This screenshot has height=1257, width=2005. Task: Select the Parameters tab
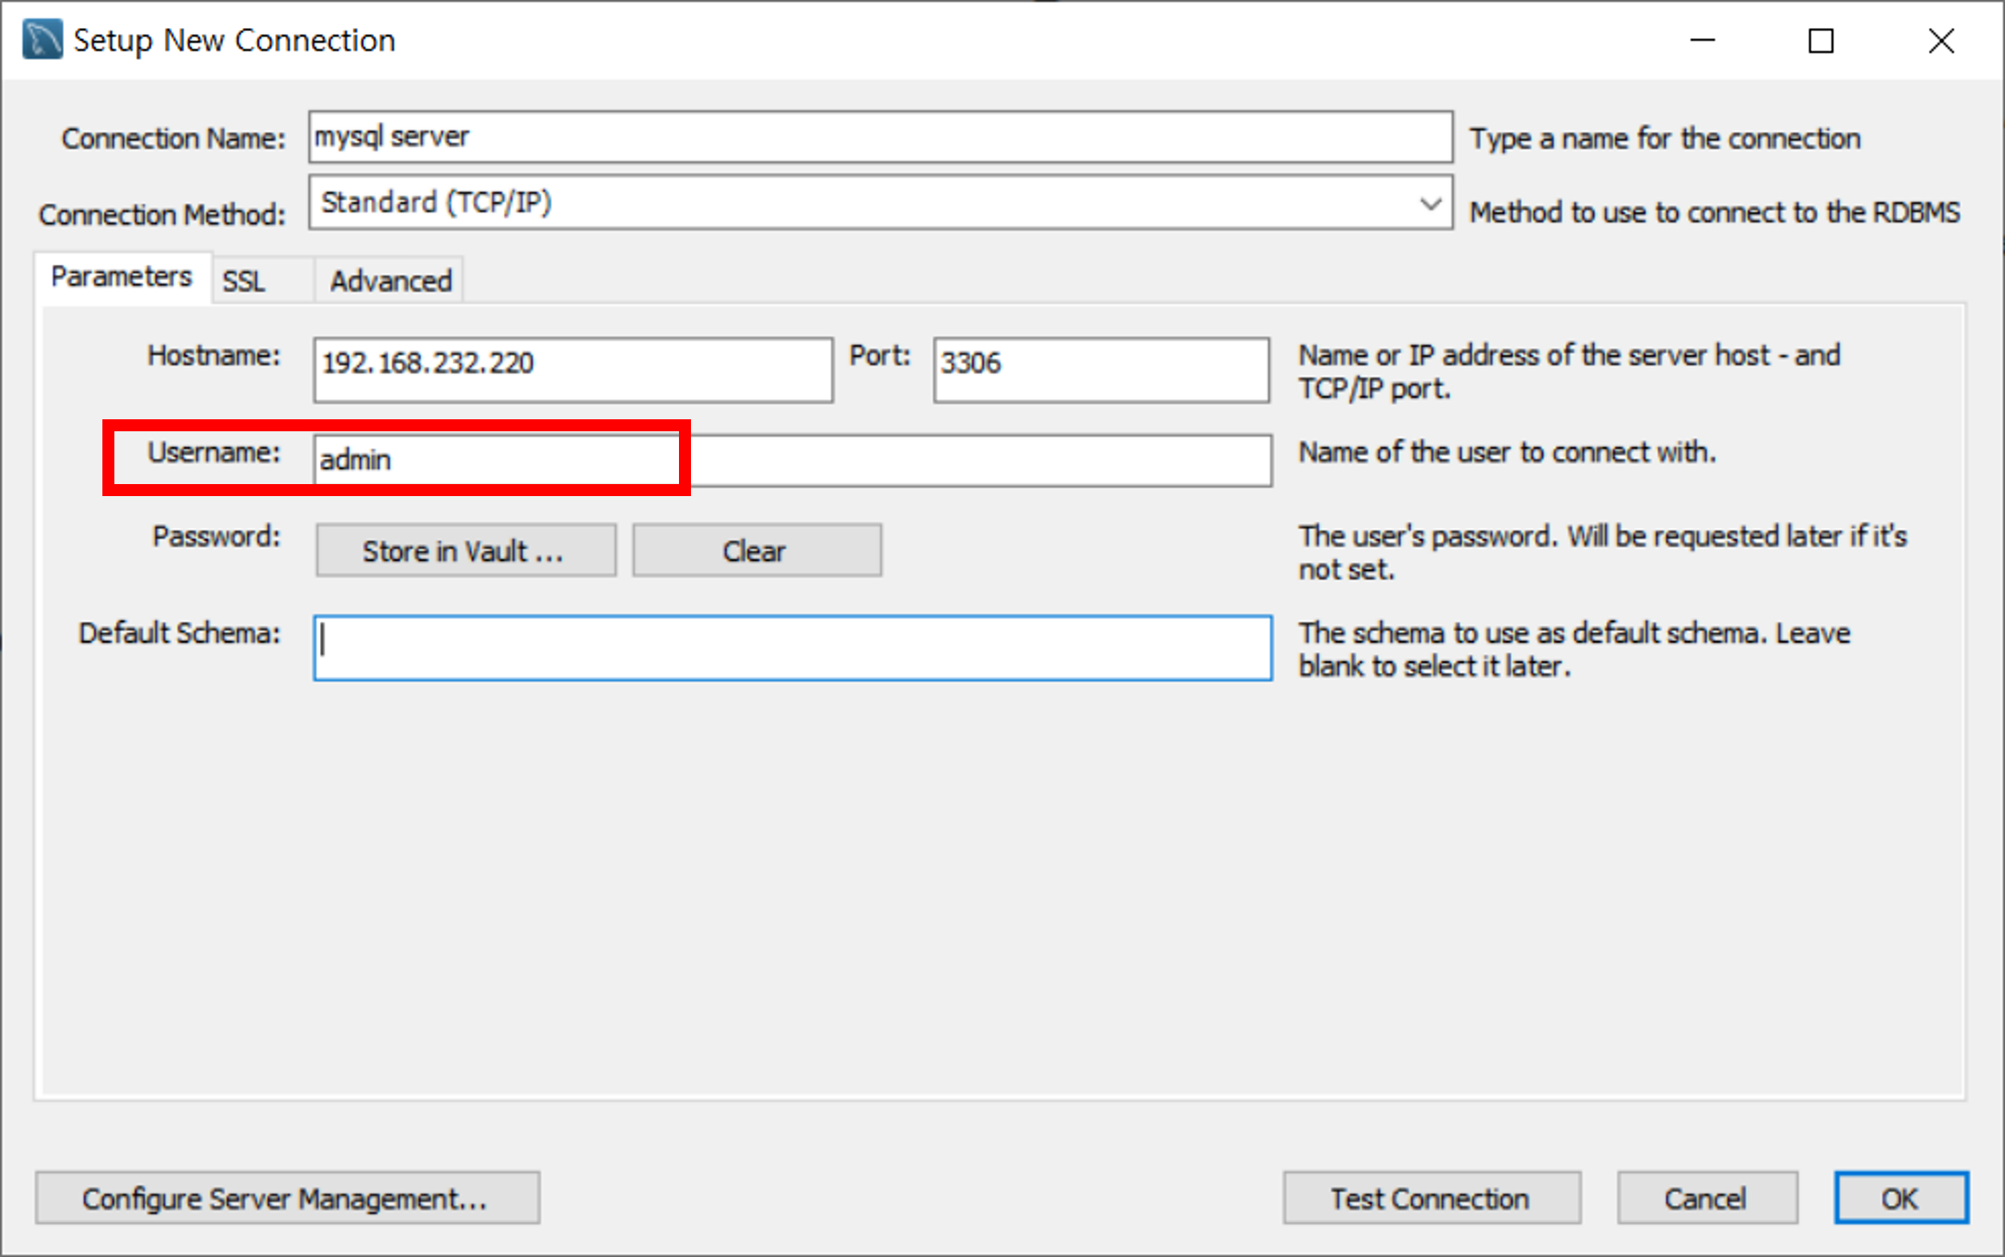click(x=122, y=277)
